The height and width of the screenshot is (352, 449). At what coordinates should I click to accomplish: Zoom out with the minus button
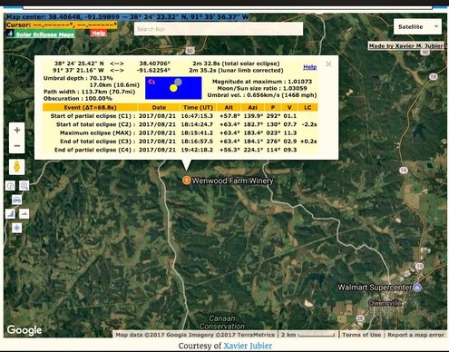click(x=17, y=146)
